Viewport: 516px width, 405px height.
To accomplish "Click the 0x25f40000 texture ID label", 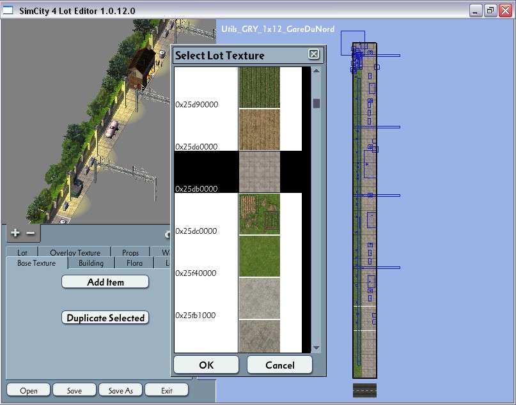I will click(x=196, y=273).
